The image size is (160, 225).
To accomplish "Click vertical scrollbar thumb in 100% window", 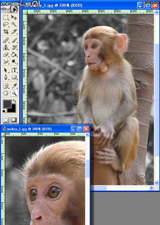I will pyautogui.click(x=156, y=100).
